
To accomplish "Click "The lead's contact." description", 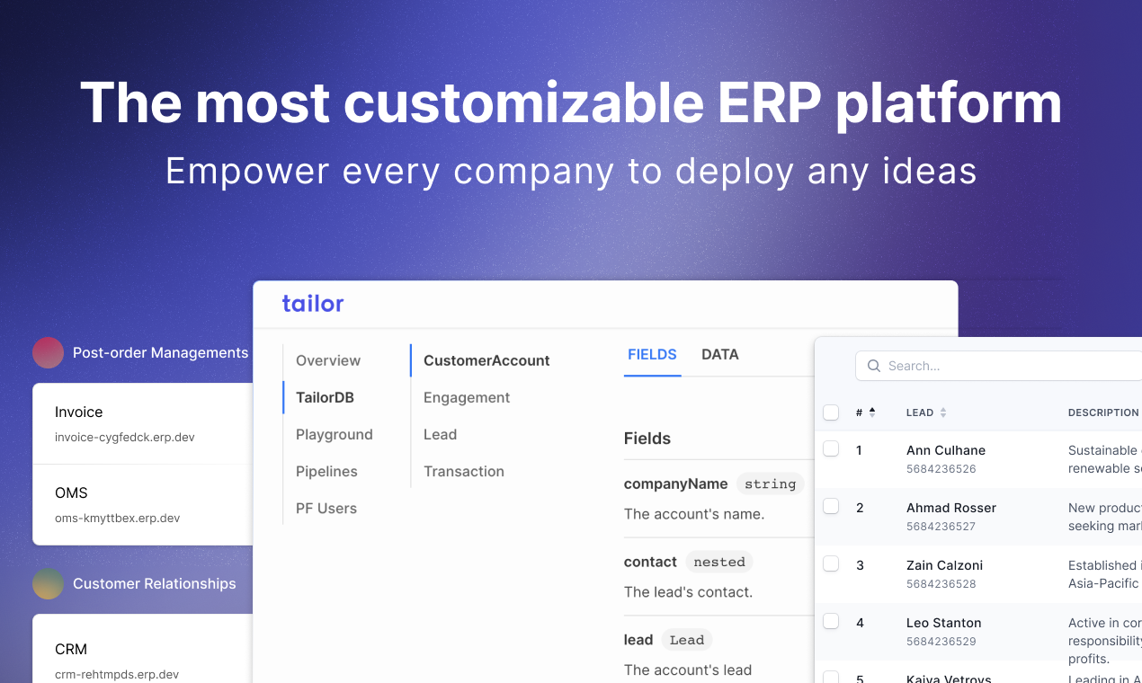I will tap(689, 592).
